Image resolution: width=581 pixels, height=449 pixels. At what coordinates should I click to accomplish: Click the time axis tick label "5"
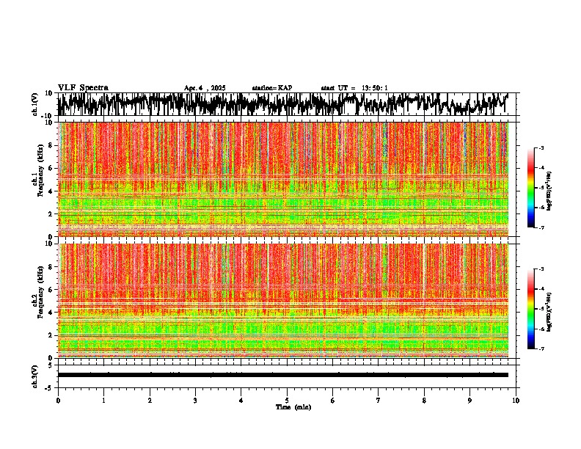click(287, 401)
